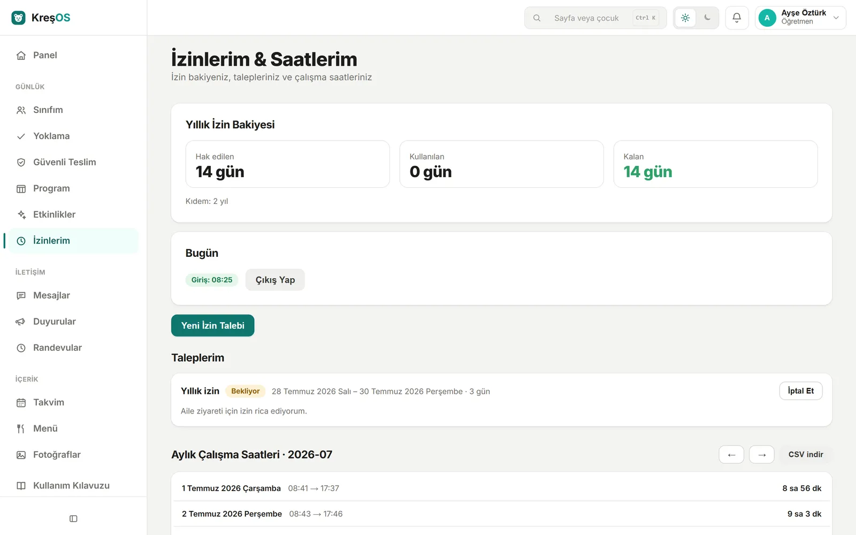Click the Güvenli Teslim shield icon
Image resolution: width=856 pixels, height=535 pixels.
pos(21,163)
